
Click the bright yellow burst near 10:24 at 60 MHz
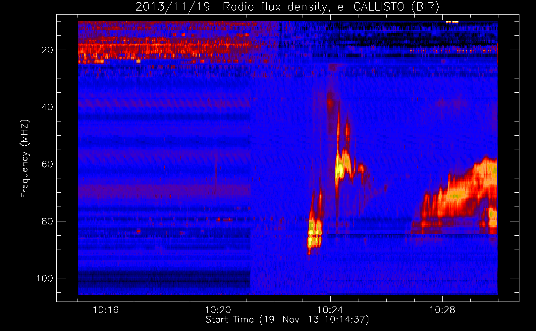coord(340,169)
